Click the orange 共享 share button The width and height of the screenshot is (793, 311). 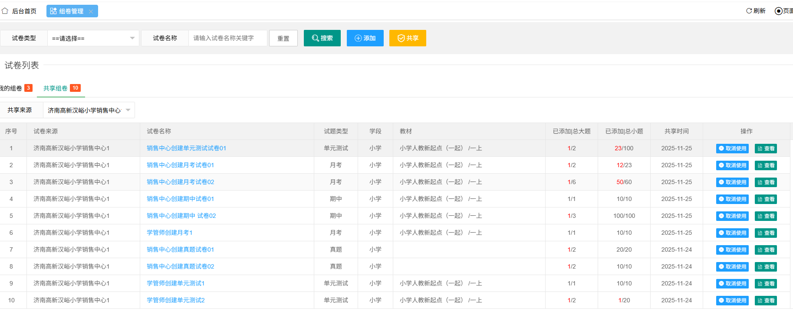(408, 38)
